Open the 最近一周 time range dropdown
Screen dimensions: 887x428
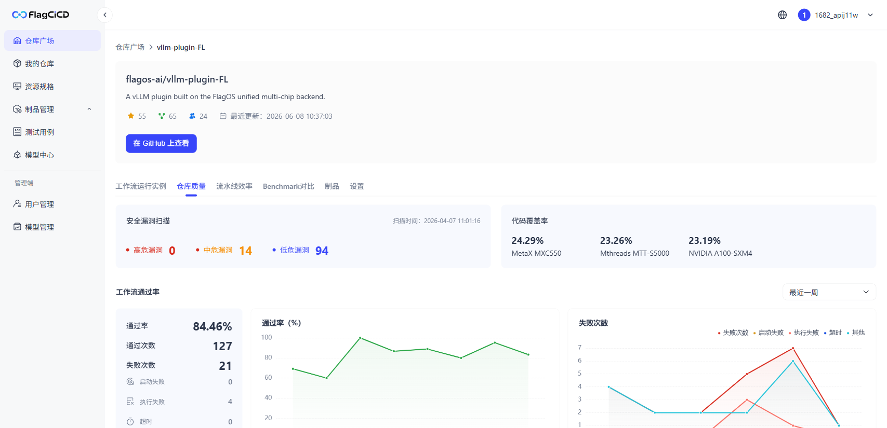[x=829, y=292]
